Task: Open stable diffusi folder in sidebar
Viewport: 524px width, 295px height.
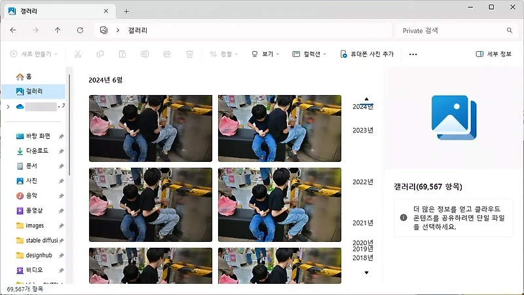Action: pyautogui.click(x=37, y=240)
